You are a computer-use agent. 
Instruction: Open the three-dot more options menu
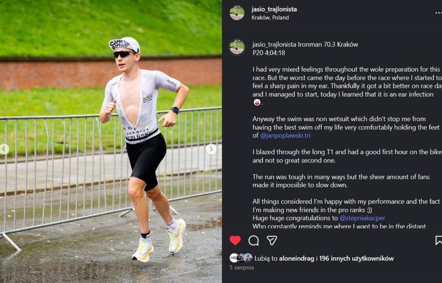pos(439,13)
